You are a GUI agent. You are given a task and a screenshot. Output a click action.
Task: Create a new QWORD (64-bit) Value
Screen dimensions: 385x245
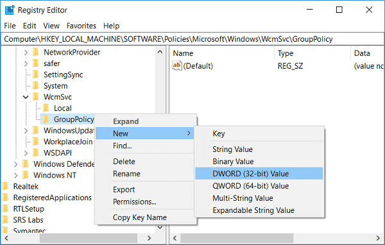(259, 186)
